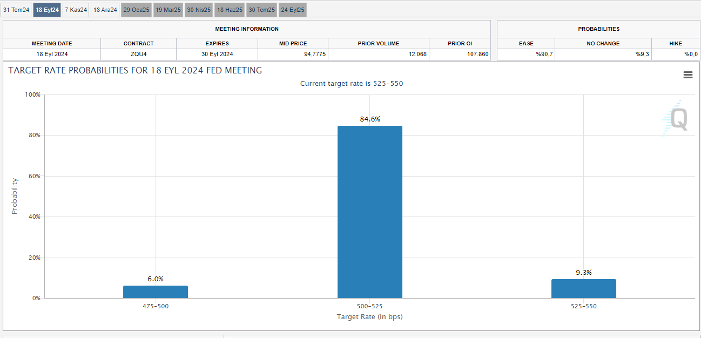The width and height of the screenshot is (701, 338).
Task: Open the 18 Ara24 meeting tab
Action: point(105,10)
